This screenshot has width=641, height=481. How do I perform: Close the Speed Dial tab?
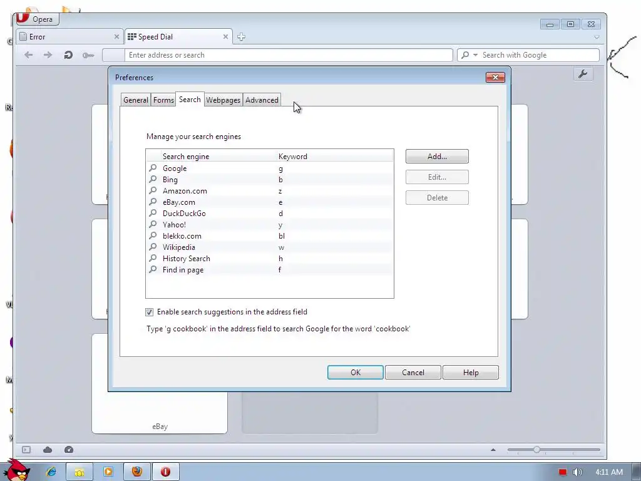225,37
